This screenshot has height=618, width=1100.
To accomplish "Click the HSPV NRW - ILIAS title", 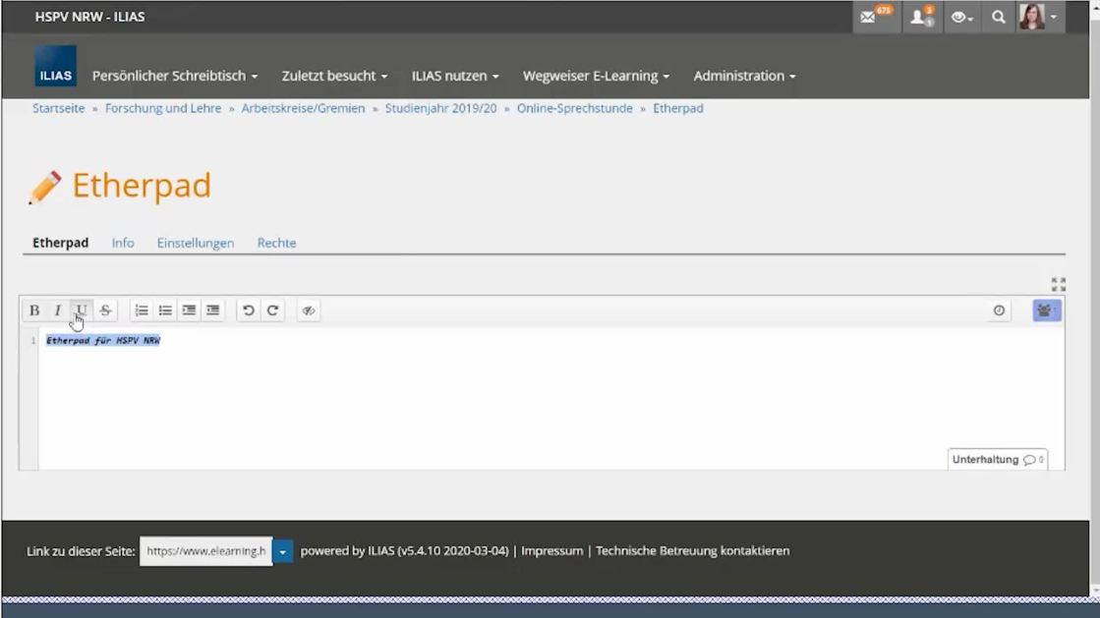I will coord(89,17).
